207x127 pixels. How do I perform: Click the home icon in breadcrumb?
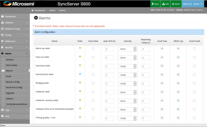pyautogui.click(x=32, y=10)
